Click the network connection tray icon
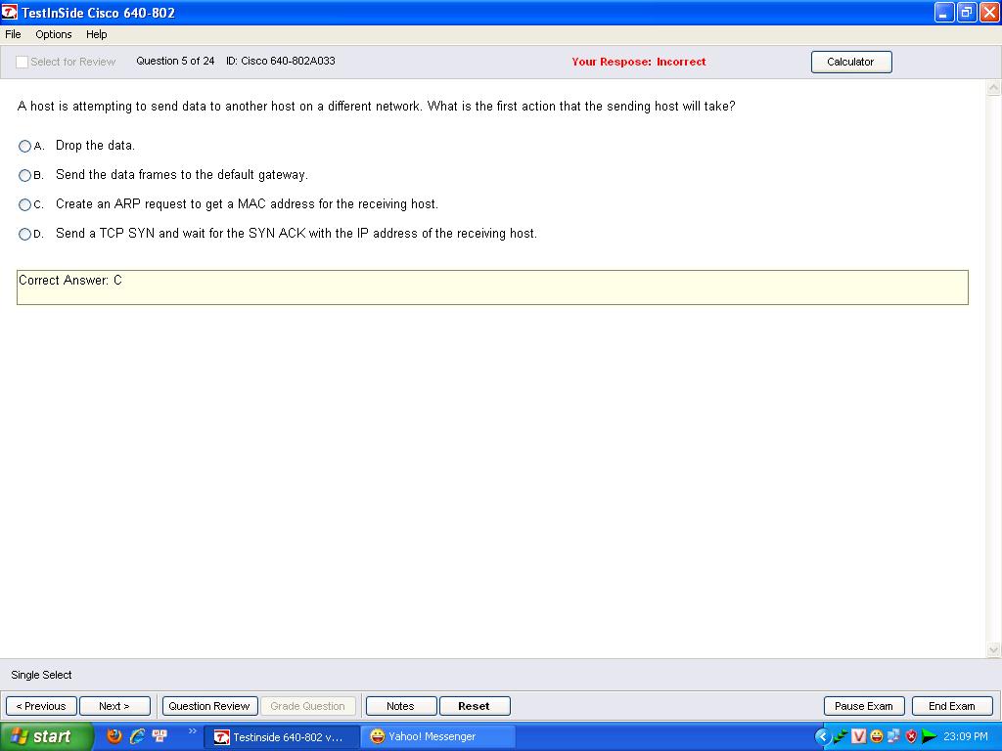Viewport: 1002px width, 751px height. [x=893, y=736]
